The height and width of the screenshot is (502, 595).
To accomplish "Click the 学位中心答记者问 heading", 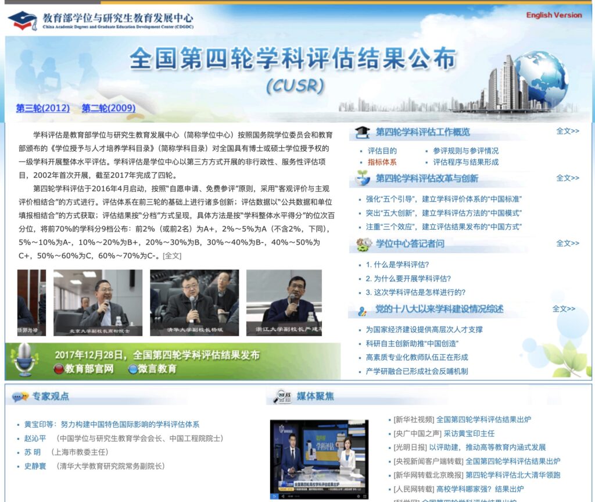I will coord(410,244).
